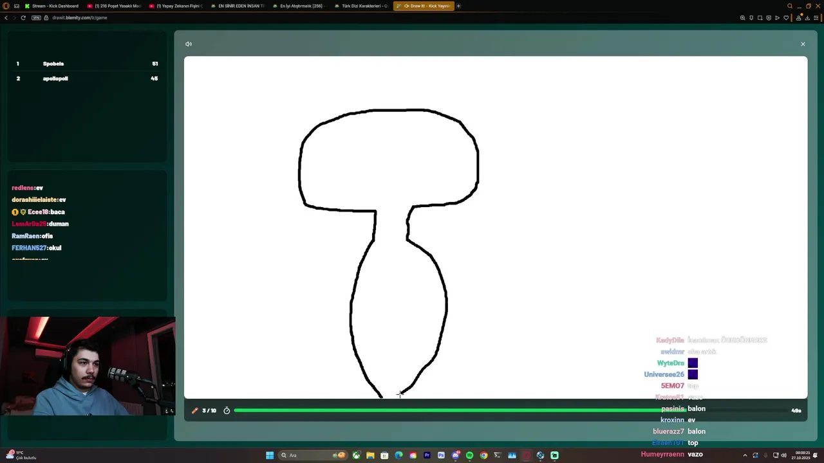Image resolution: width=824 pixels, height=463 pixels.
Task: Click the round timer icon
Action: tap(227, 410)
